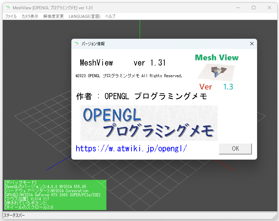The image size is (279, 221).
Task: Click the ©2023 All Rights Reserved copyright line
Action: tap(129, 76)
